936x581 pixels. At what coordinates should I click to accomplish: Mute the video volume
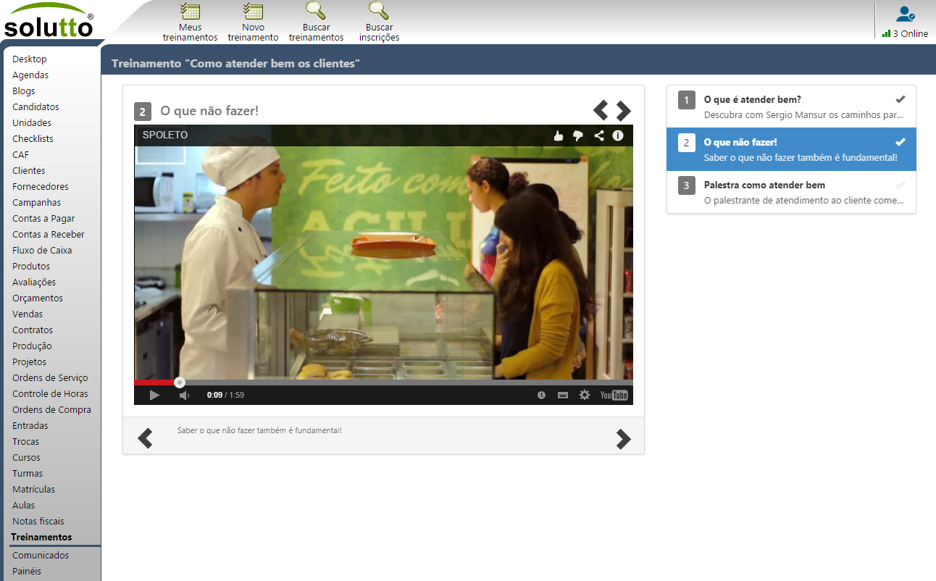pos(184,395)
